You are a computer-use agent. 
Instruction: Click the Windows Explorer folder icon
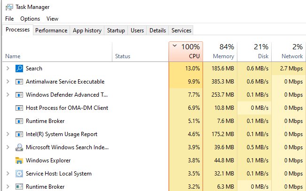coord(19,160)
